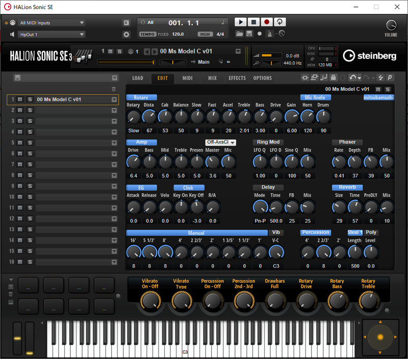The height and width of the screenshot is (359, 408).
Task: Toggle the Vib button
Action: (276, 233)
